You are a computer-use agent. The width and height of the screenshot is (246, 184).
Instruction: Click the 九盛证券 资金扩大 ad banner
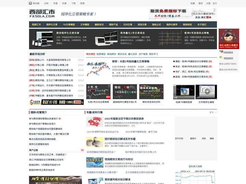click(56, 102)
